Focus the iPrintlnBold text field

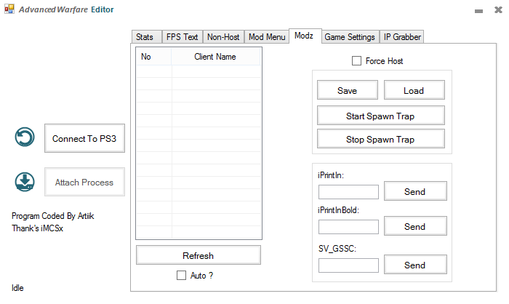coord(348,227)
